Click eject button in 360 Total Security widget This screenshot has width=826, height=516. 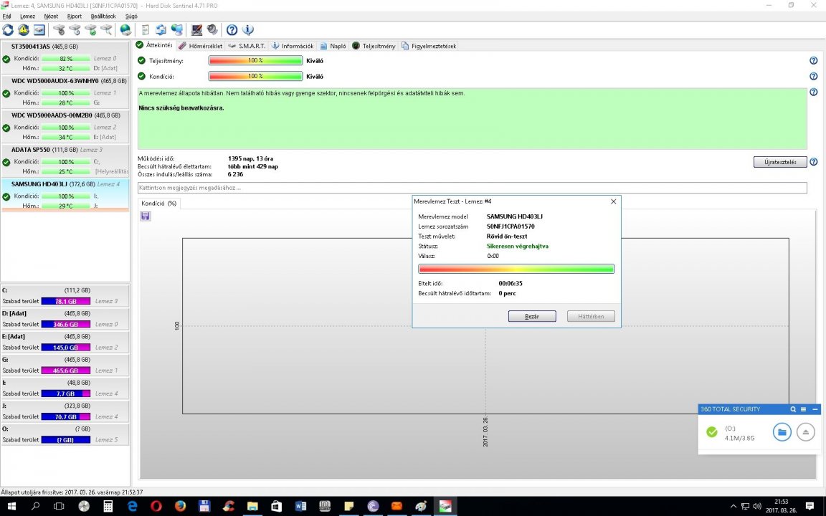pyautogui.click(x=805, y=432)
